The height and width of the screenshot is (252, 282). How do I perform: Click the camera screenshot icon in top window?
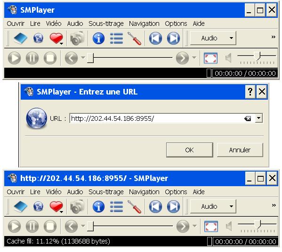[77, 38]
